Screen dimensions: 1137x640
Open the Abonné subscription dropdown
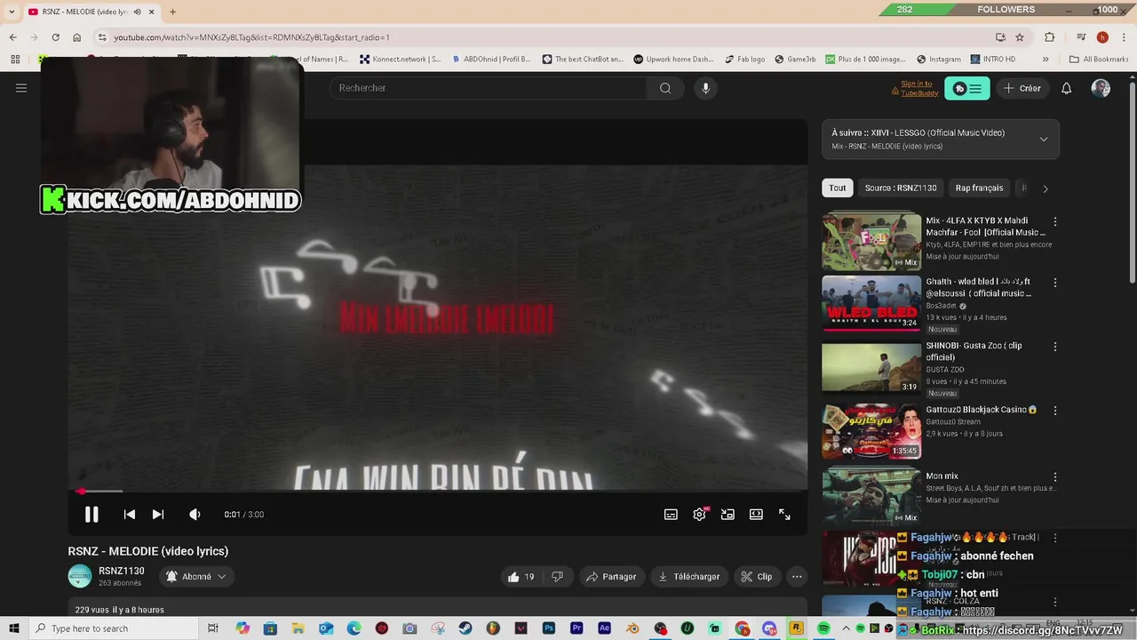[196, 577]
